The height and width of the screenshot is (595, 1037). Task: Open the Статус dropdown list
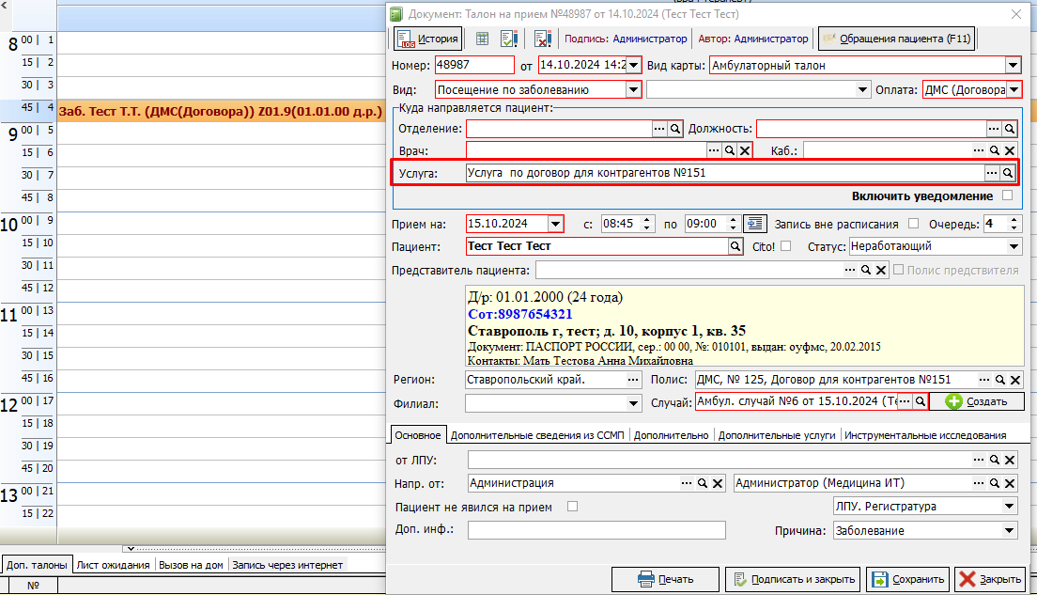[1013, 246]
